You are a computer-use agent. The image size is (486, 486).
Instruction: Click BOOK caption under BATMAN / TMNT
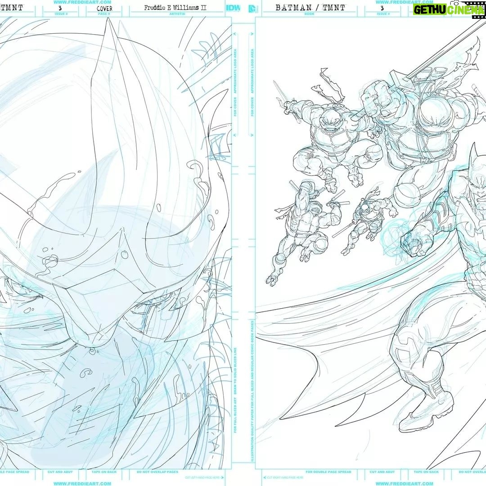pos(309,14)
